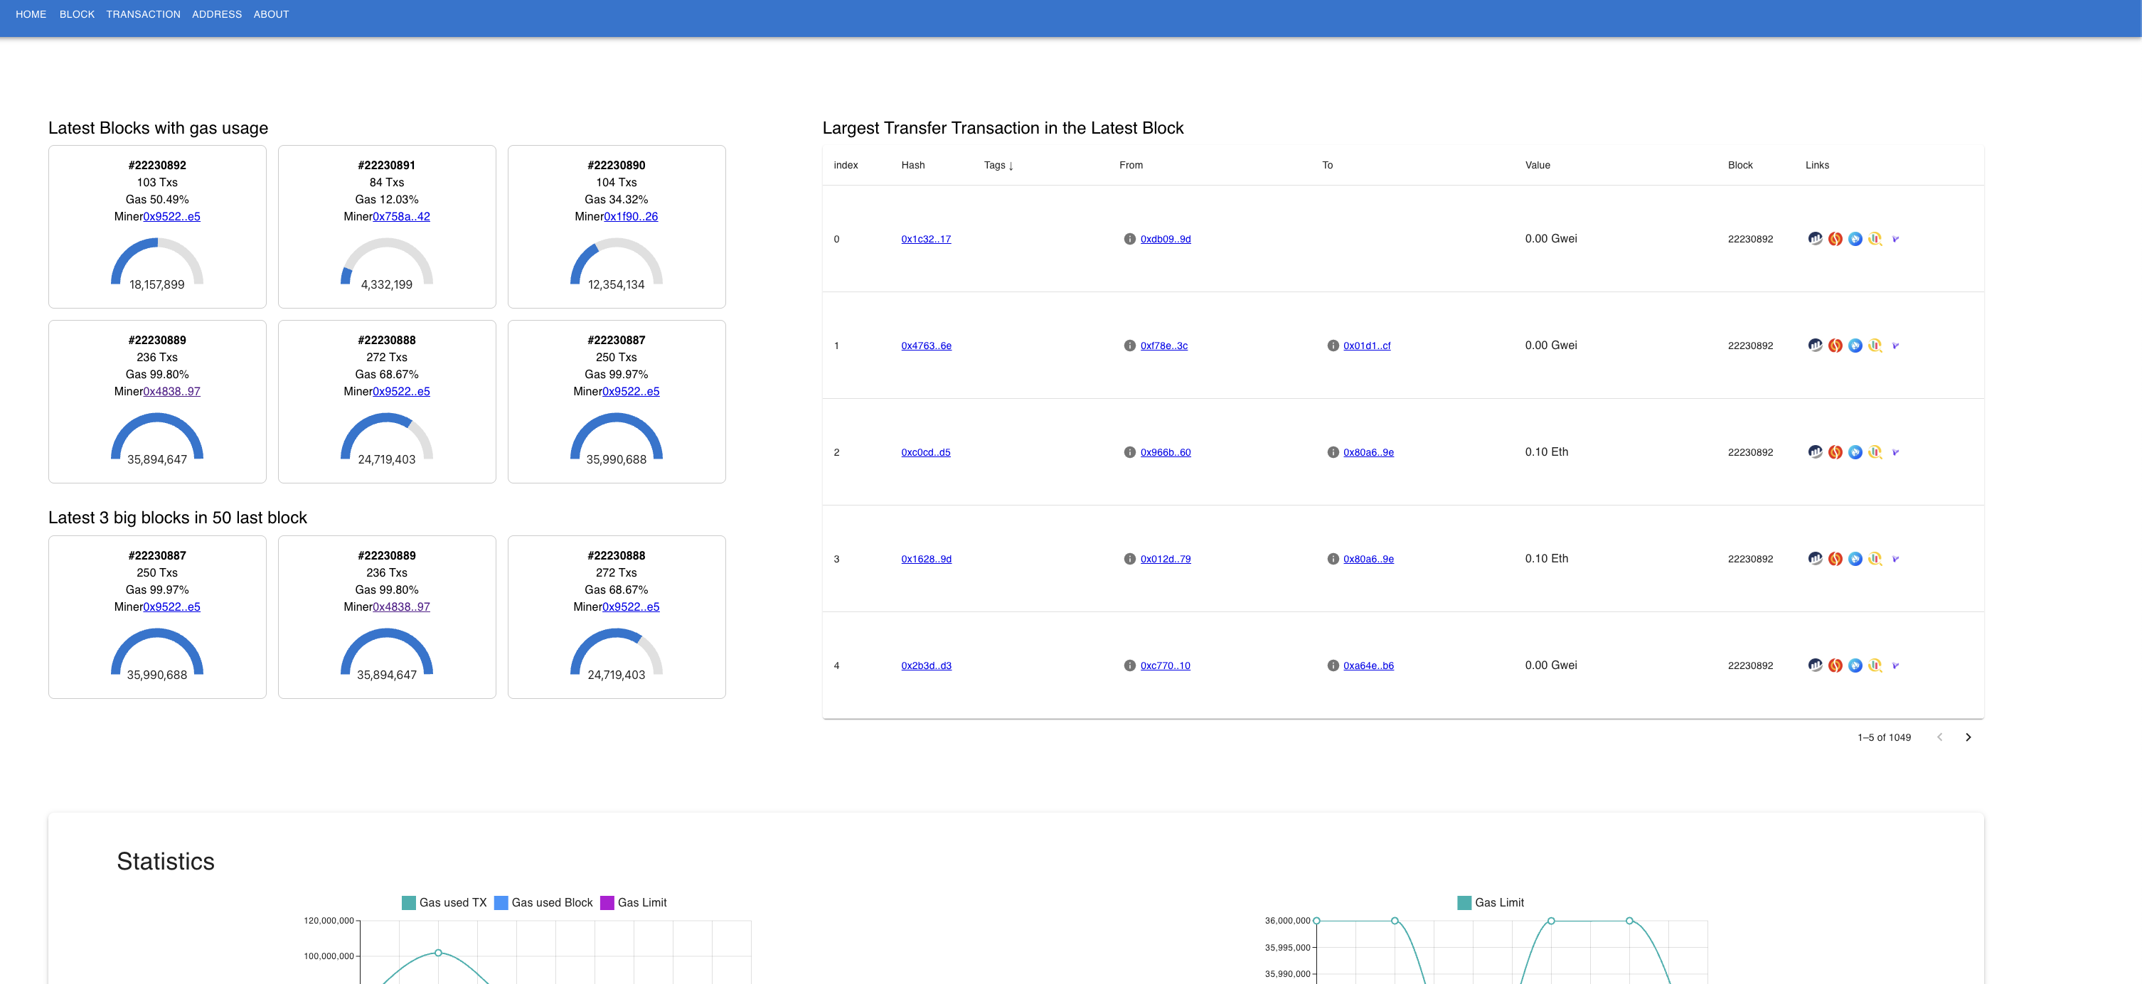Go to previous page of transactions
The image size is (2142, 984).
point(1939,737)
